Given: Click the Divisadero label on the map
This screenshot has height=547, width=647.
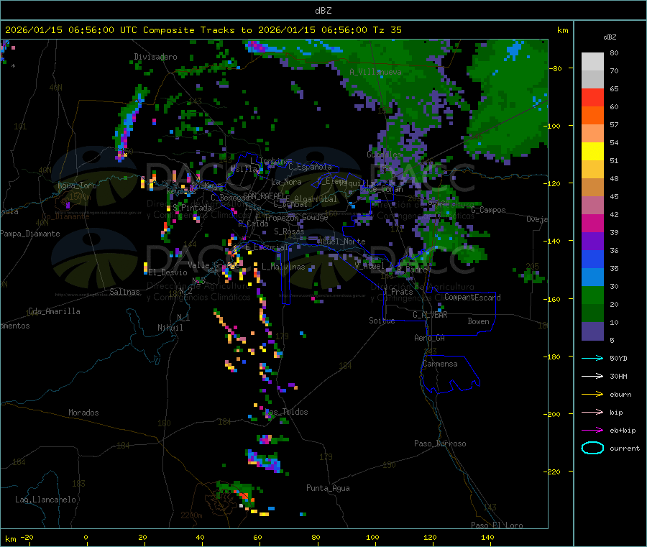Looking at the screenshot, I should pyautogui.click(x=155, y=57).
